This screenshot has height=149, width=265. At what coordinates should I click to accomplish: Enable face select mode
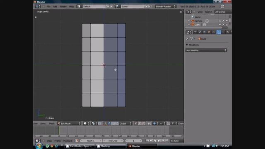144,124
